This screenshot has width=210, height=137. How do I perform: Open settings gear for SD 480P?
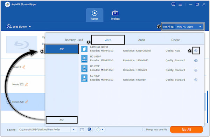coord(196,80)
